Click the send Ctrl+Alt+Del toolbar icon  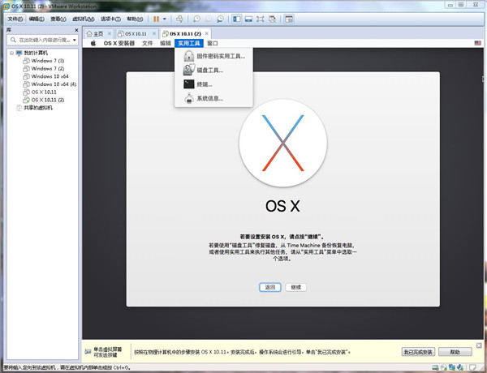(179, 19)
